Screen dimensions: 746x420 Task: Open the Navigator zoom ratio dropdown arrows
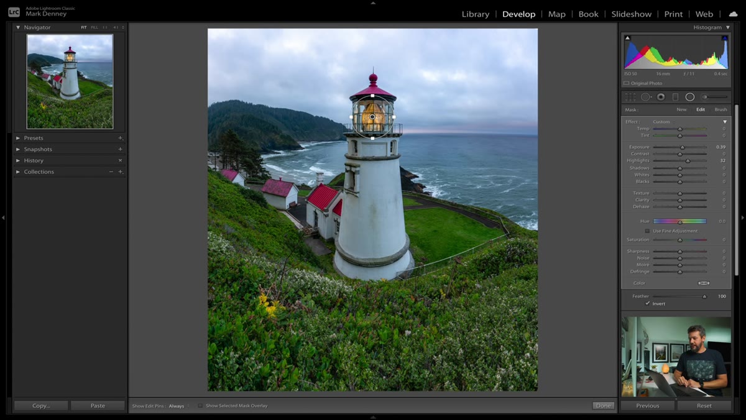122,27
